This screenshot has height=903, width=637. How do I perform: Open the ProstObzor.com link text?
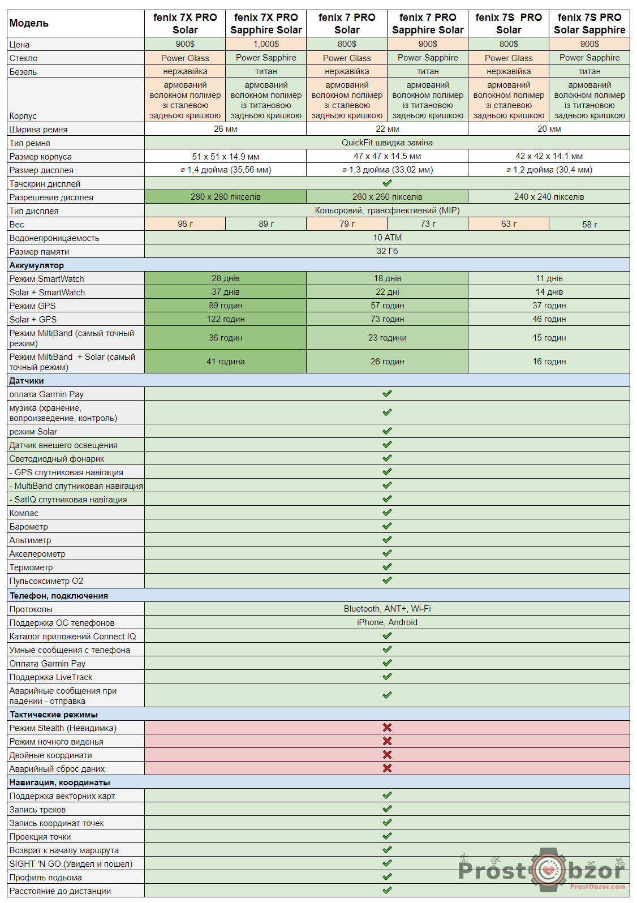(597, 887)
